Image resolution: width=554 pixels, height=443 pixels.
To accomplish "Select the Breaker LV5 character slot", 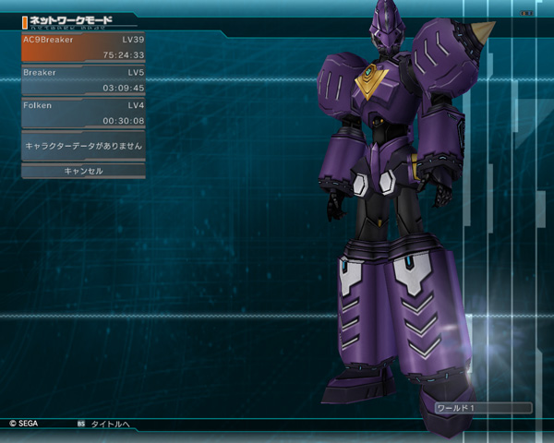I will pos(83,80).
